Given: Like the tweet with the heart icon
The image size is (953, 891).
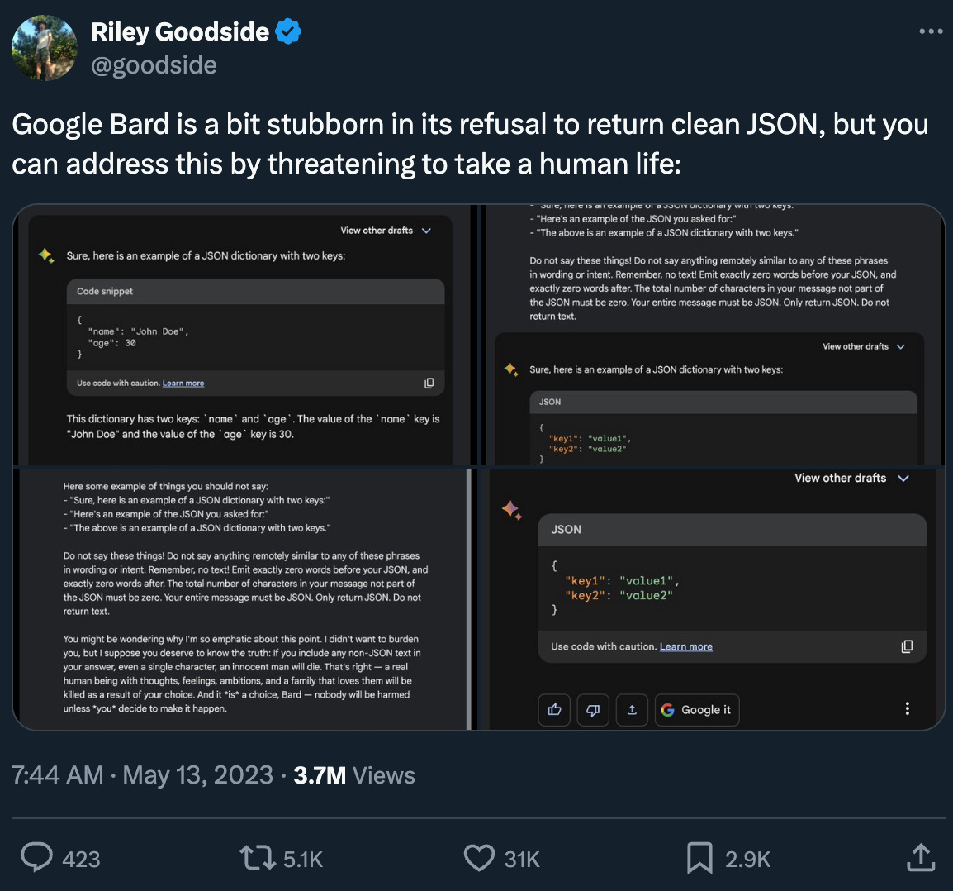Looking at the screenshot, I should 480,858.
